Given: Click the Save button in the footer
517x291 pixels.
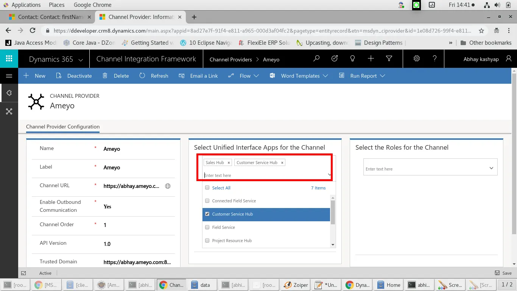Looking at the screenshot, I should coord(503,273).
